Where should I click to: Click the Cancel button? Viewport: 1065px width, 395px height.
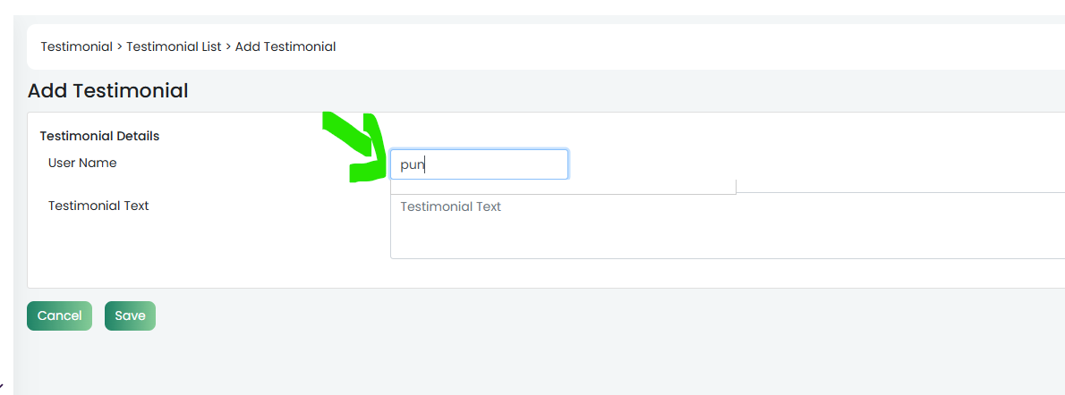[59, 315]
